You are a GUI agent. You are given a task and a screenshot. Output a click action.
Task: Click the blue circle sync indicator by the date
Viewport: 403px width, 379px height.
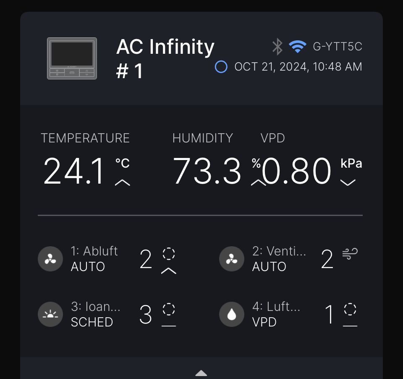[221, 67]
